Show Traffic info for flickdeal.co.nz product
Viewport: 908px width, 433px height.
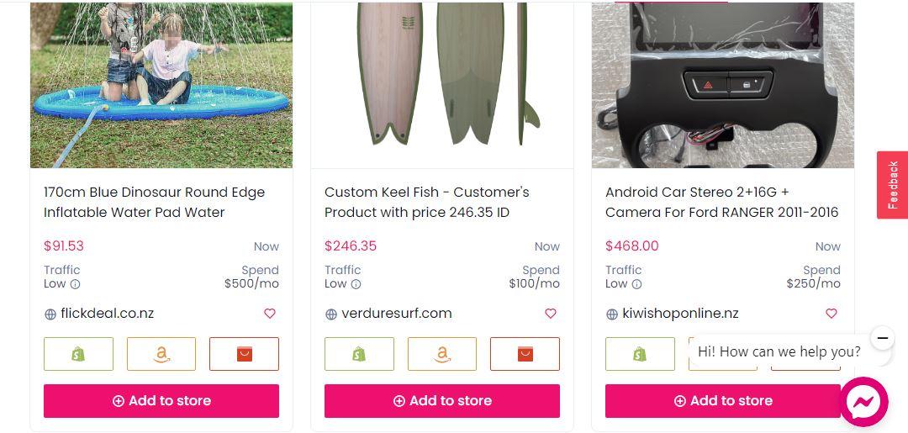click(76, 284)
